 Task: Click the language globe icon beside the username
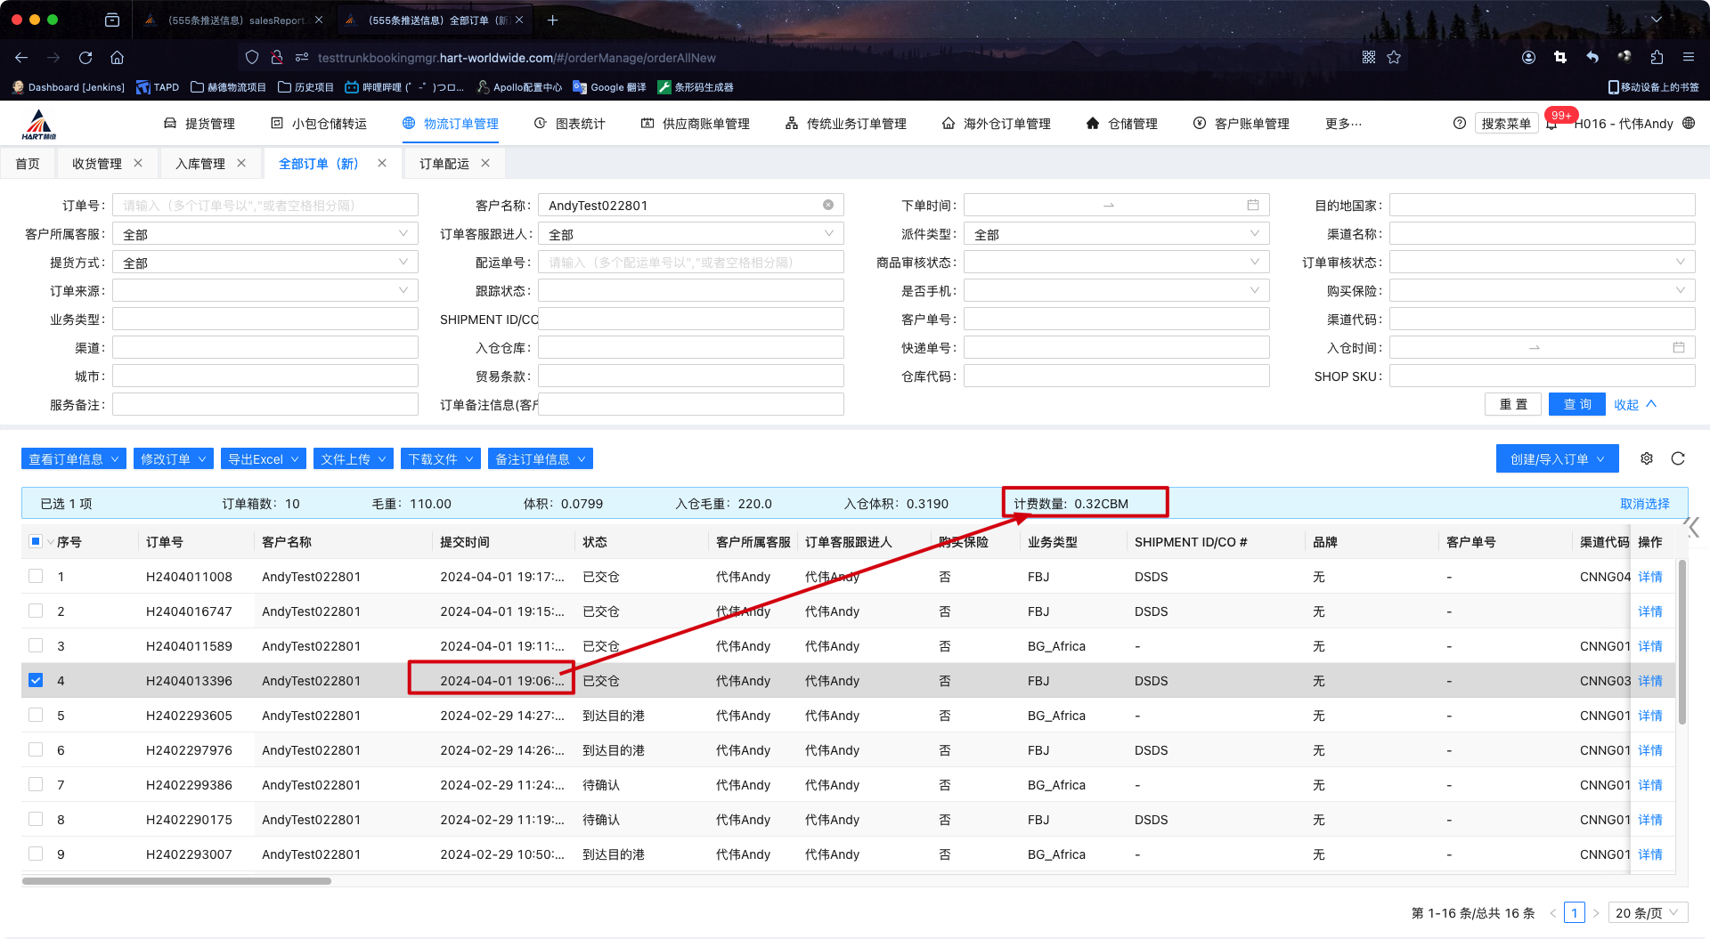point(1689,124)
